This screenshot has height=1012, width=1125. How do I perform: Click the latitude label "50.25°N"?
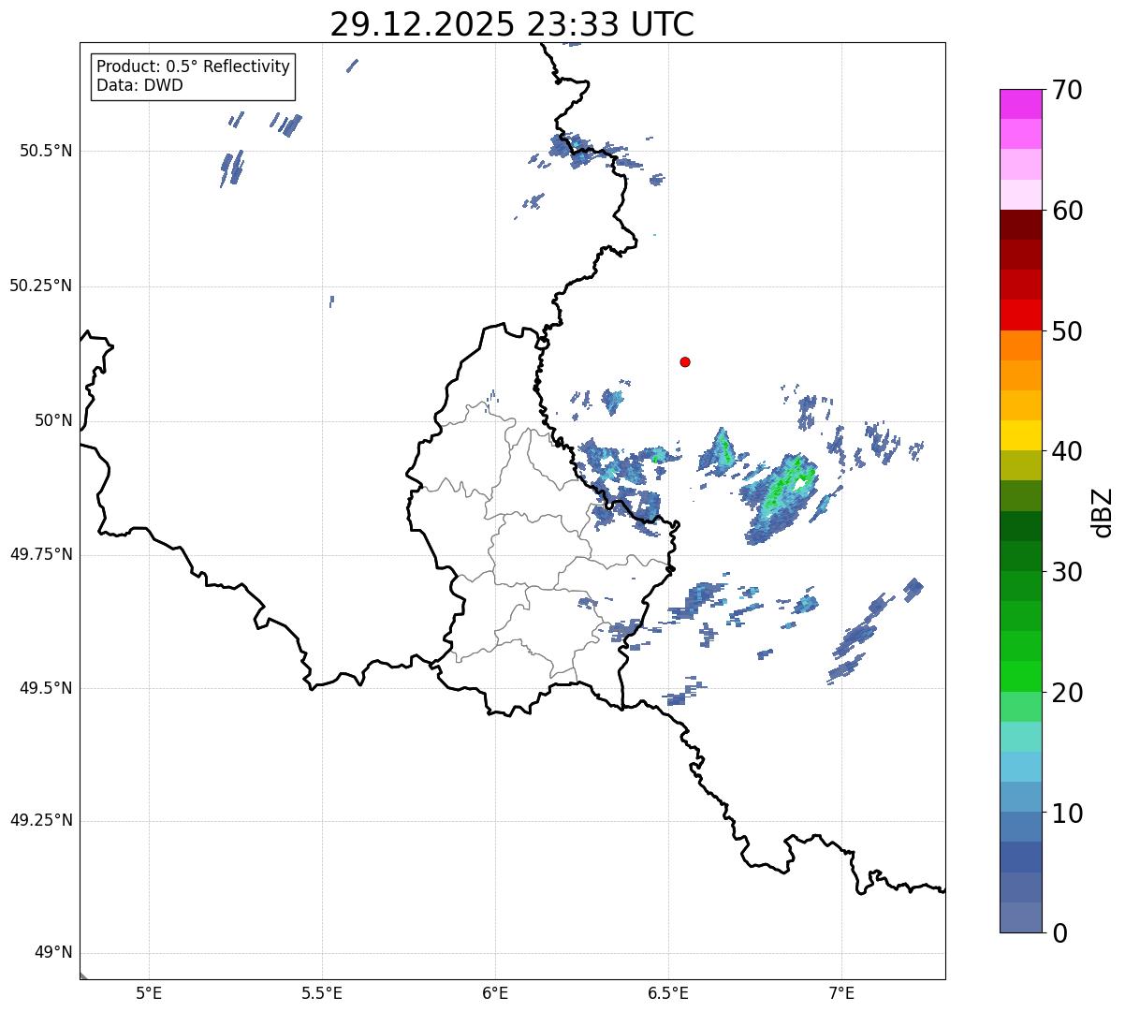click(41, 286)
